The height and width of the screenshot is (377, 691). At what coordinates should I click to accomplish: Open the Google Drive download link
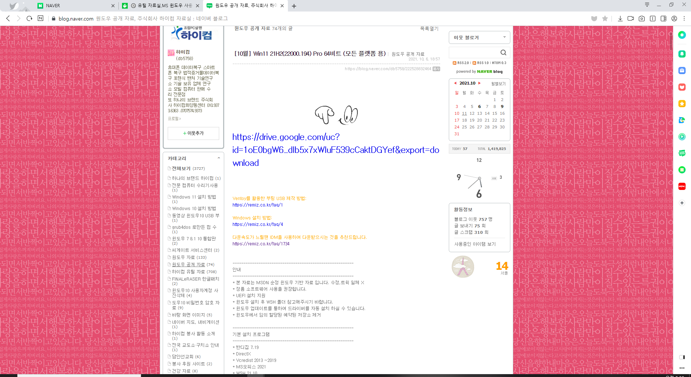pos(335,150)
